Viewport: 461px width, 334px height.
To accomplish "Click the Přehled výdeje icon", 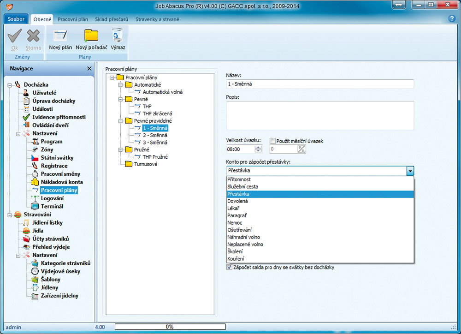I will point(26,247).
